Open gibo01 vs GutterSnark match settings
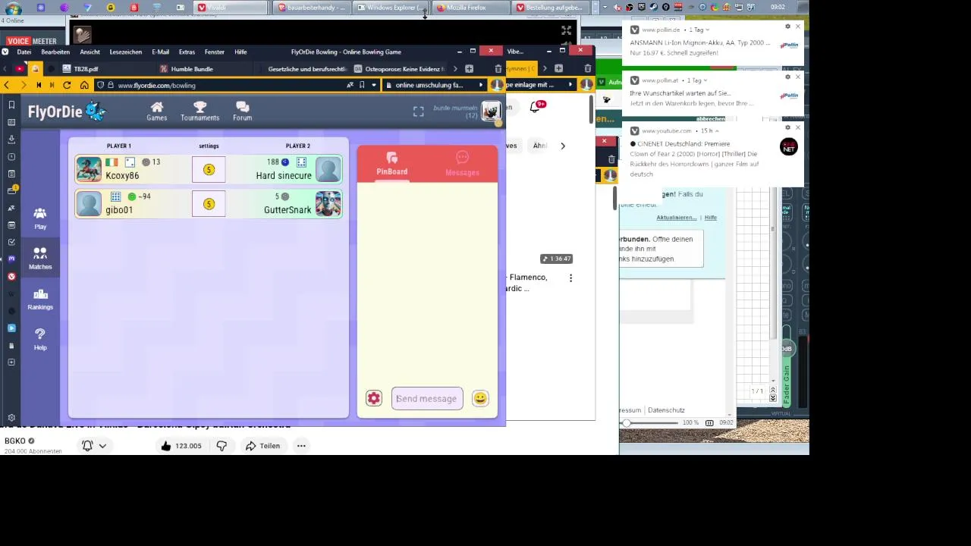The image size is (971, 546). pos(209,204)
